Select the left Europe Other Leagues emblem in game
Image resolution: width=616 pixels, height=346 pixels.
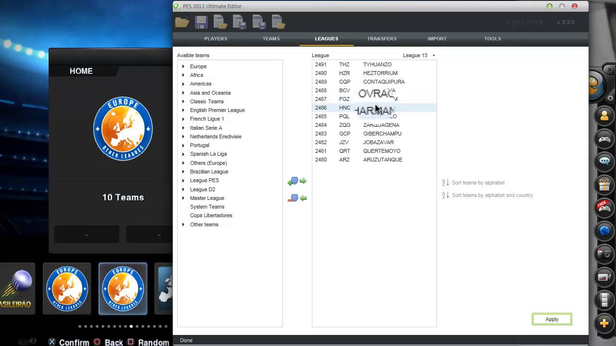[67, 288]
